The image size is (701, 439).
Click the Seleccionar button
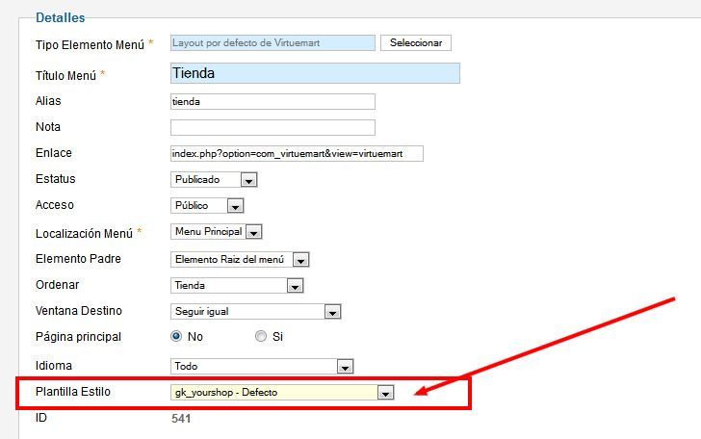(416, 43)
